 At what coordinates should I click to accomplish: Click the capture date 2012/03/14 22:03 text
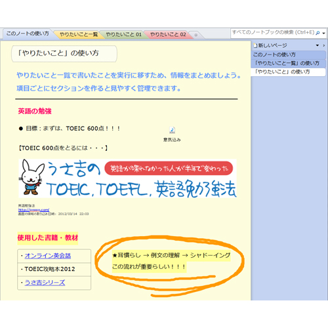tap(73, 214)
